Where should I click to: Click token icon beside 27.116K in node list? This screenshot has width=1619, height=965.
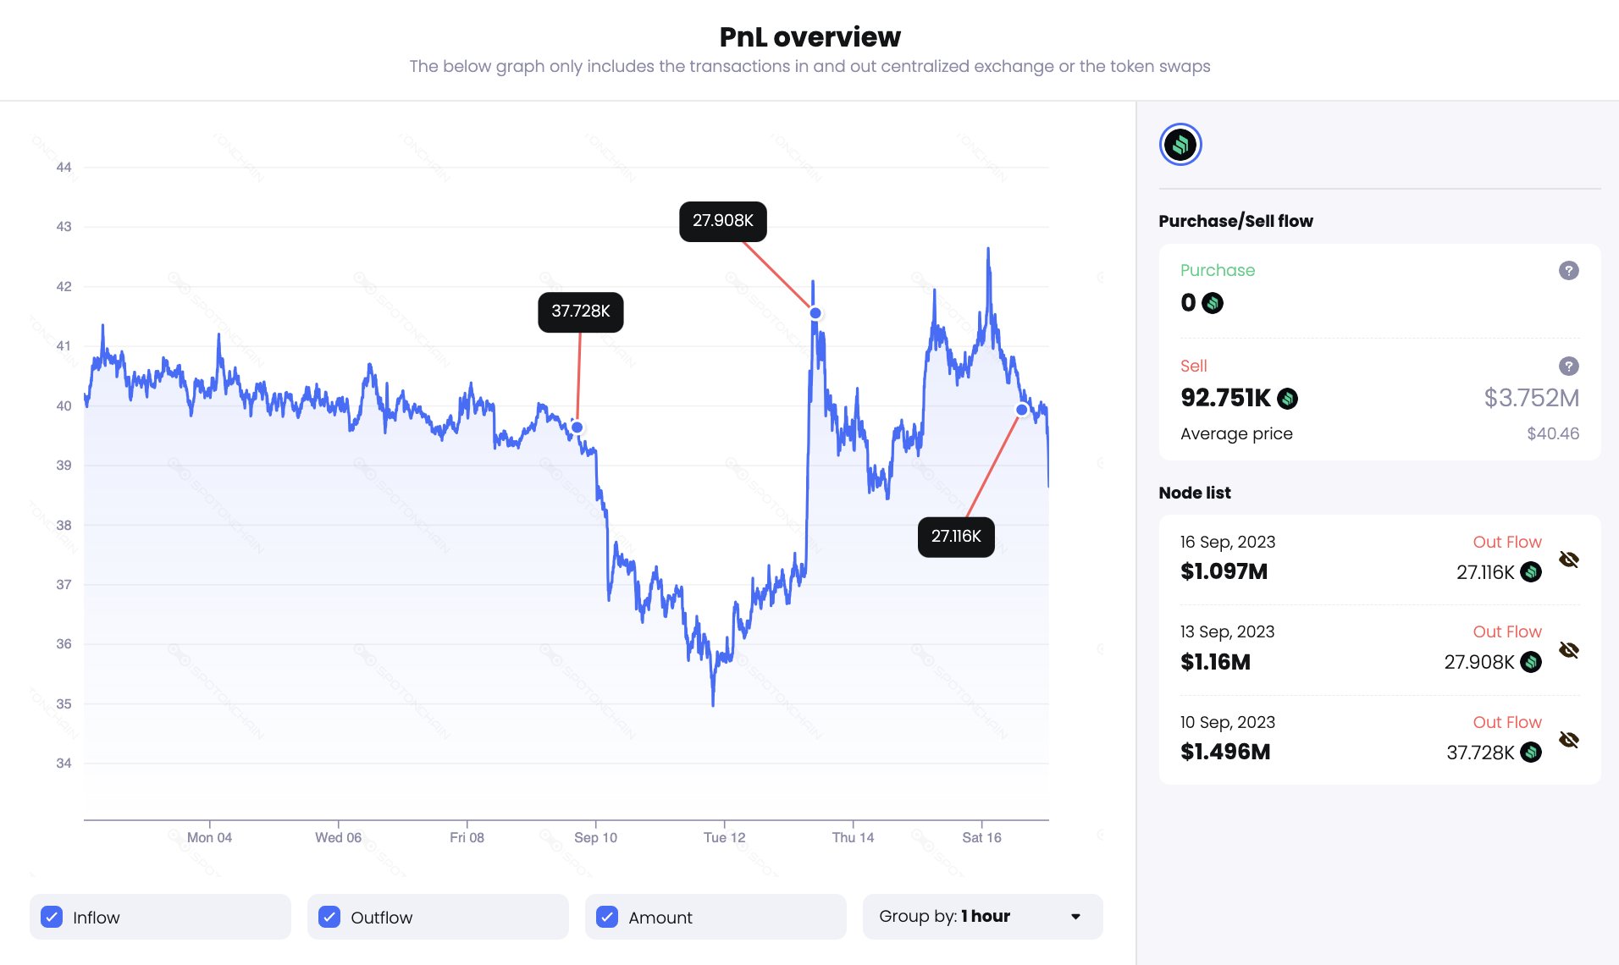[1531, 572]
